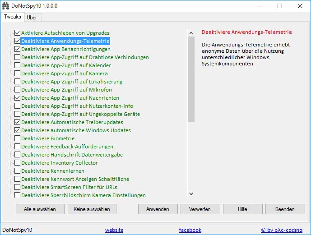311x235 pixels.
Task: Apply changes with Anwenden button
Action: point(158,209)
